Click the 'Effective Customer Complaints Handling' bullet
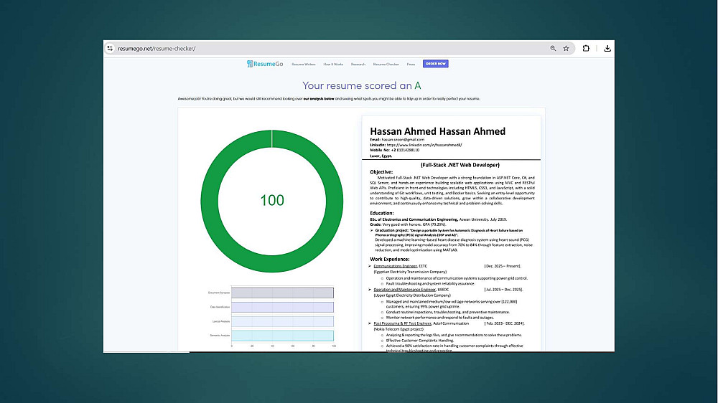This screenshot has width=718, height=403. [420, 341]
